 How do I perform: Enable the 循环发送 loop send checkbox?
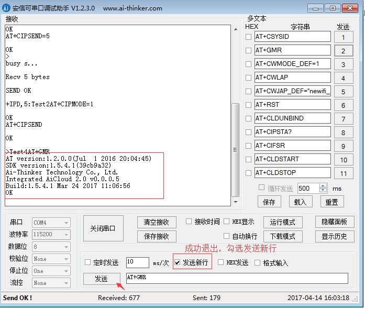(262, 187)
